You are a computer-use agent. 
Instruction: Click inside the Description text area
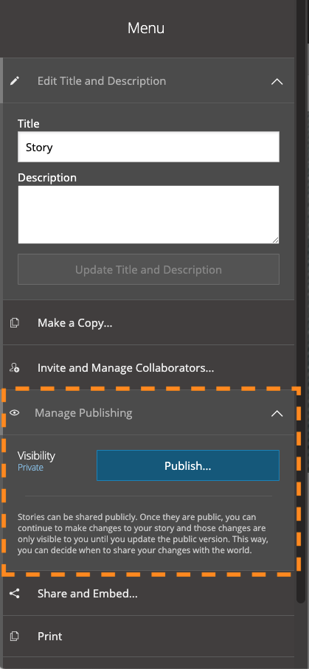coord(148,215)
